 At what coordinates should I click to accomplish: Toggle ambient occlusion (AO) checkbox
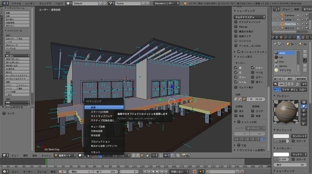[236, 45]
